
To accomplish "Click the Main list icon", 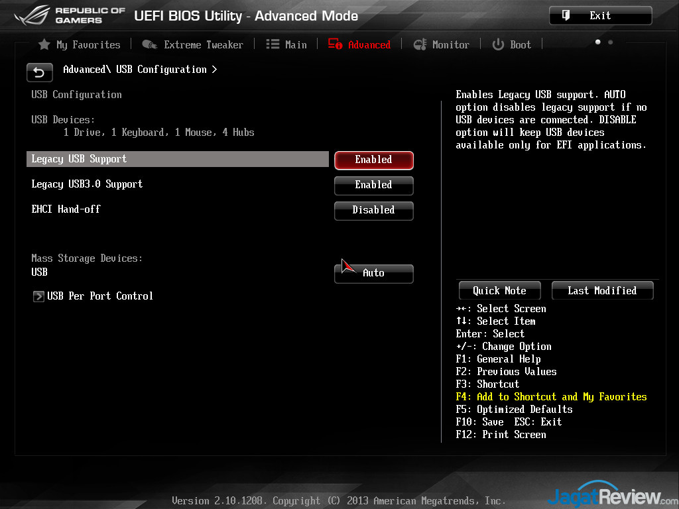I will (273, 44).
